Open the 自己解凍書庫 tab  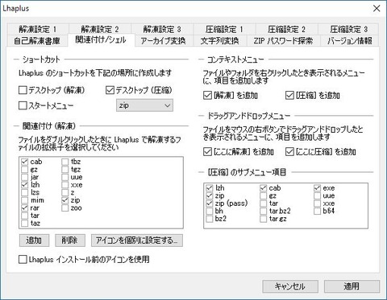(x=37, y=41)
